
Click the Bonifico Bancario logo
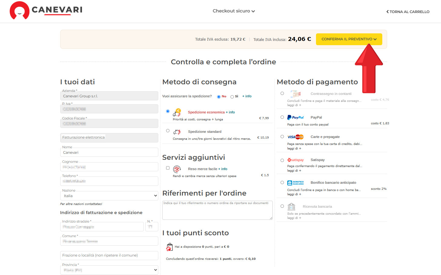(295, 183)
